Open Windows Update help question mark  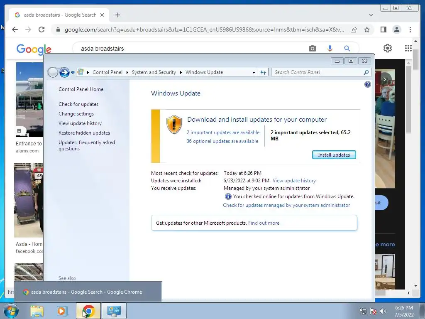coord(368,84)
